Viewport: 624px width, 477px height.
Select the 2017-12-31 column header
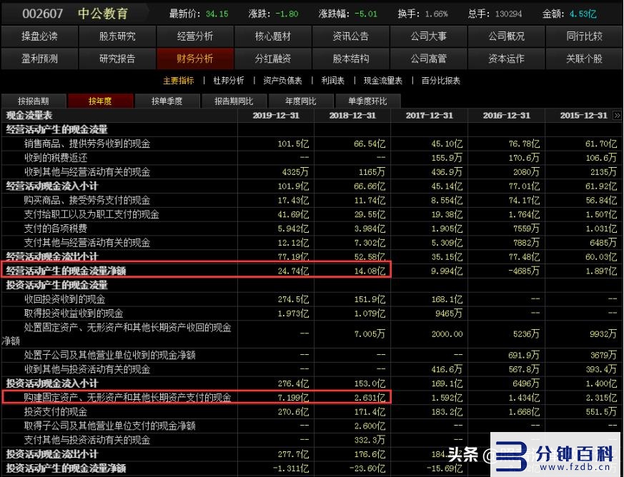tap(430, 116)
